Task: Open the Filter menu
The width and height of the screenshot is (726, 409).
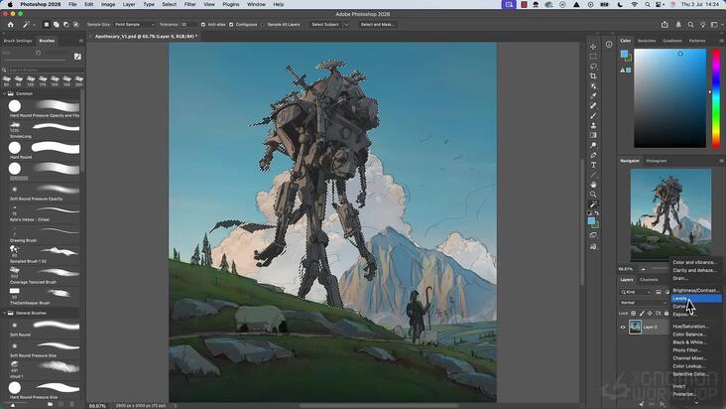Action: click(189, 4)
